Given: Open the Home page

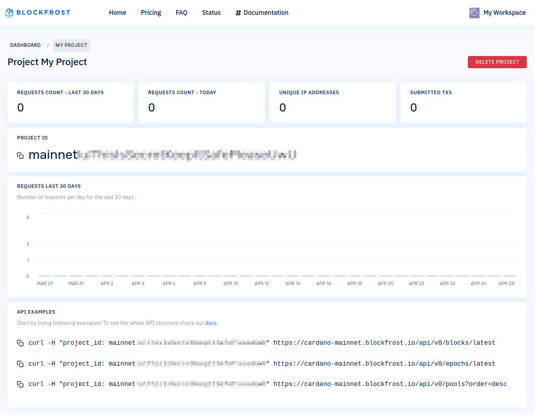Looking at the screenshot, I should [118, 13].
